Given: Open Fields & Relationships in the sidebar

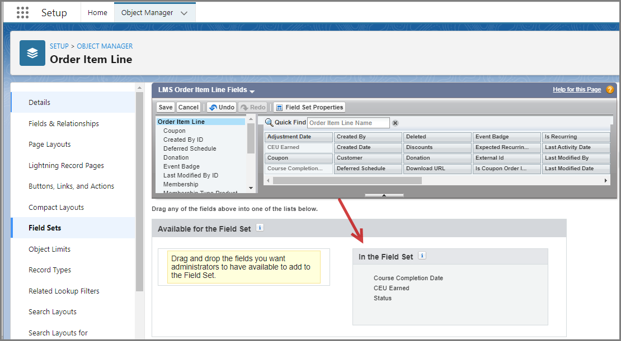Looking at the screenshot, I should click(x=64, y=123).
